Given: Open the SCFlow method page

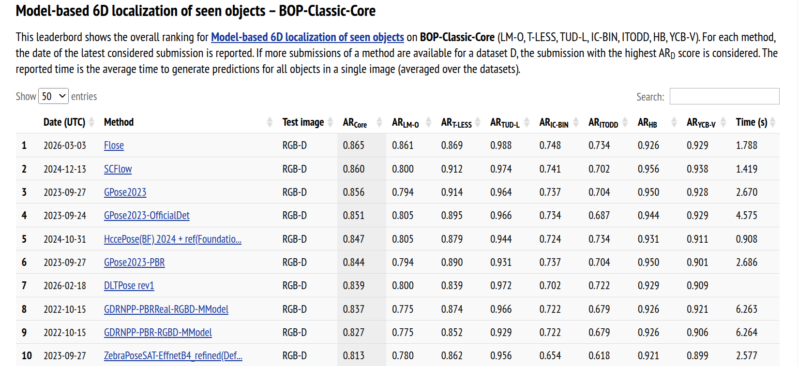Looking at the screenshot, I should [x=117, y=169].
